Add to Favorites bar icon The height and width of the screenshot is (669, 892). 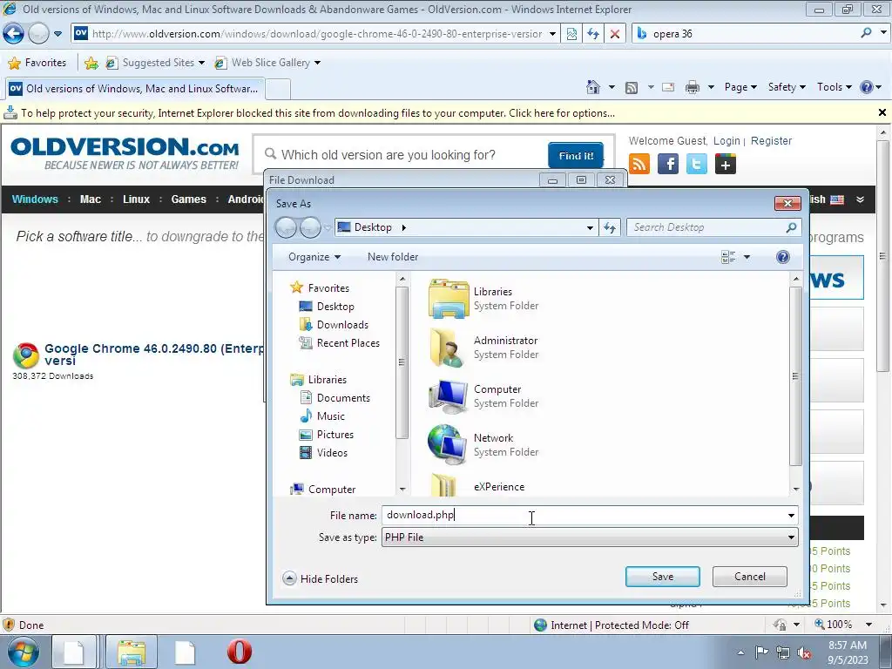tap(91, 63)
